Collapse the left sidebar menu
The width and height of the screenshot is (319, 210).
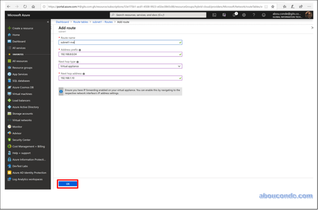pyautogui.click(x=48, y=22)
